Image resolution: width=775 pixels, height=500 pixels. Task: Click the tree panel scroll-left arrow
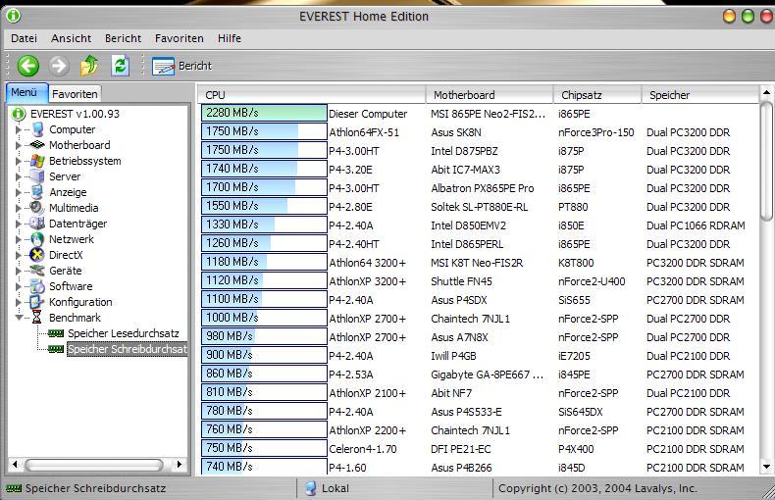click(15, 464)
